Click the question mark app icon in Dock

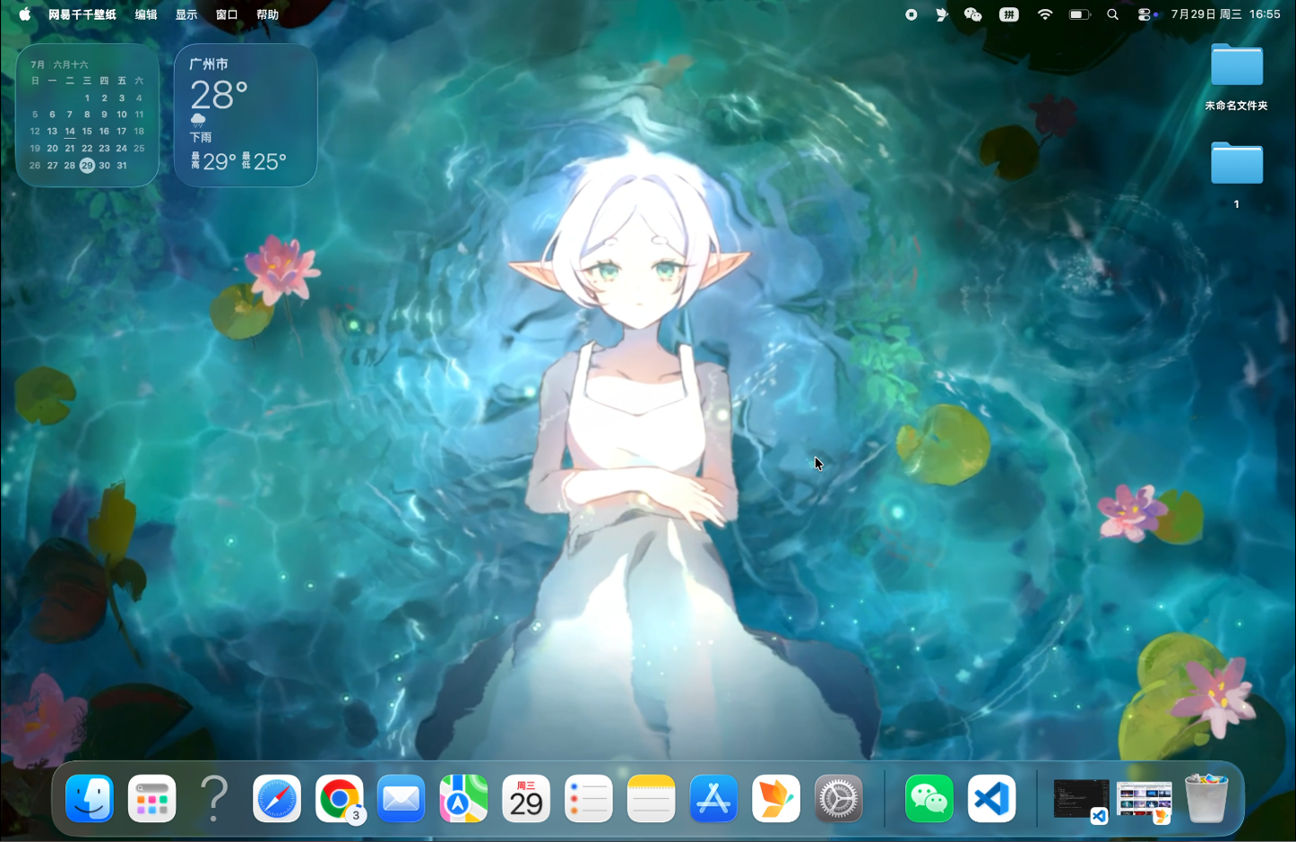coord(214,798)
